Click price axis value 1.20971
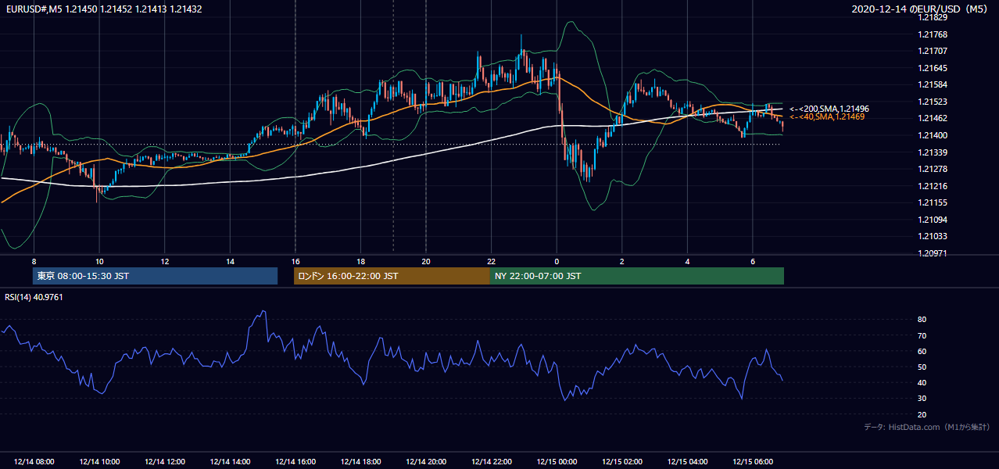The image size is (999, 469). (x=932, y=253)
